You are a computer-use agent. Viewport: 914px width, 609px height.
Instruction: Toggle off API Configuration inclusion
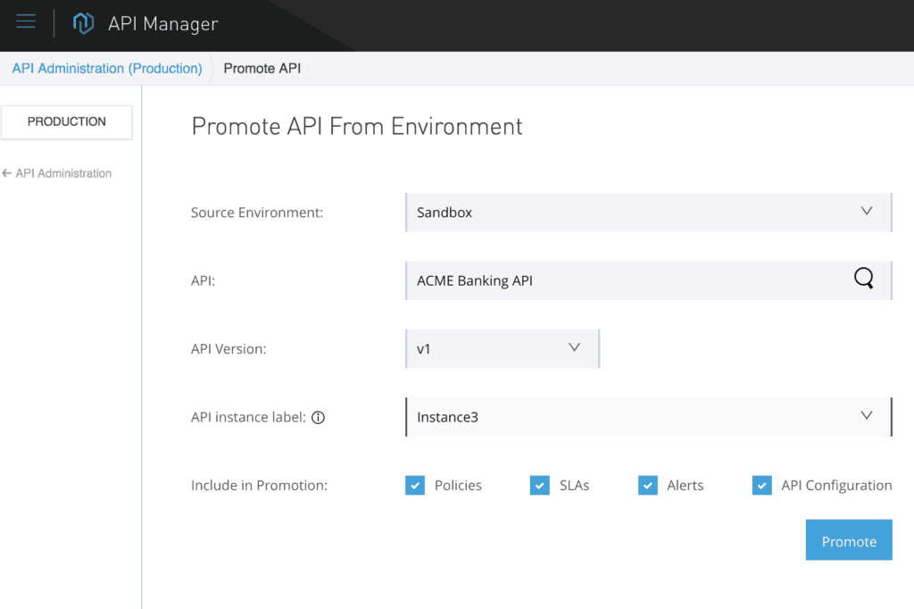point(761,485)
